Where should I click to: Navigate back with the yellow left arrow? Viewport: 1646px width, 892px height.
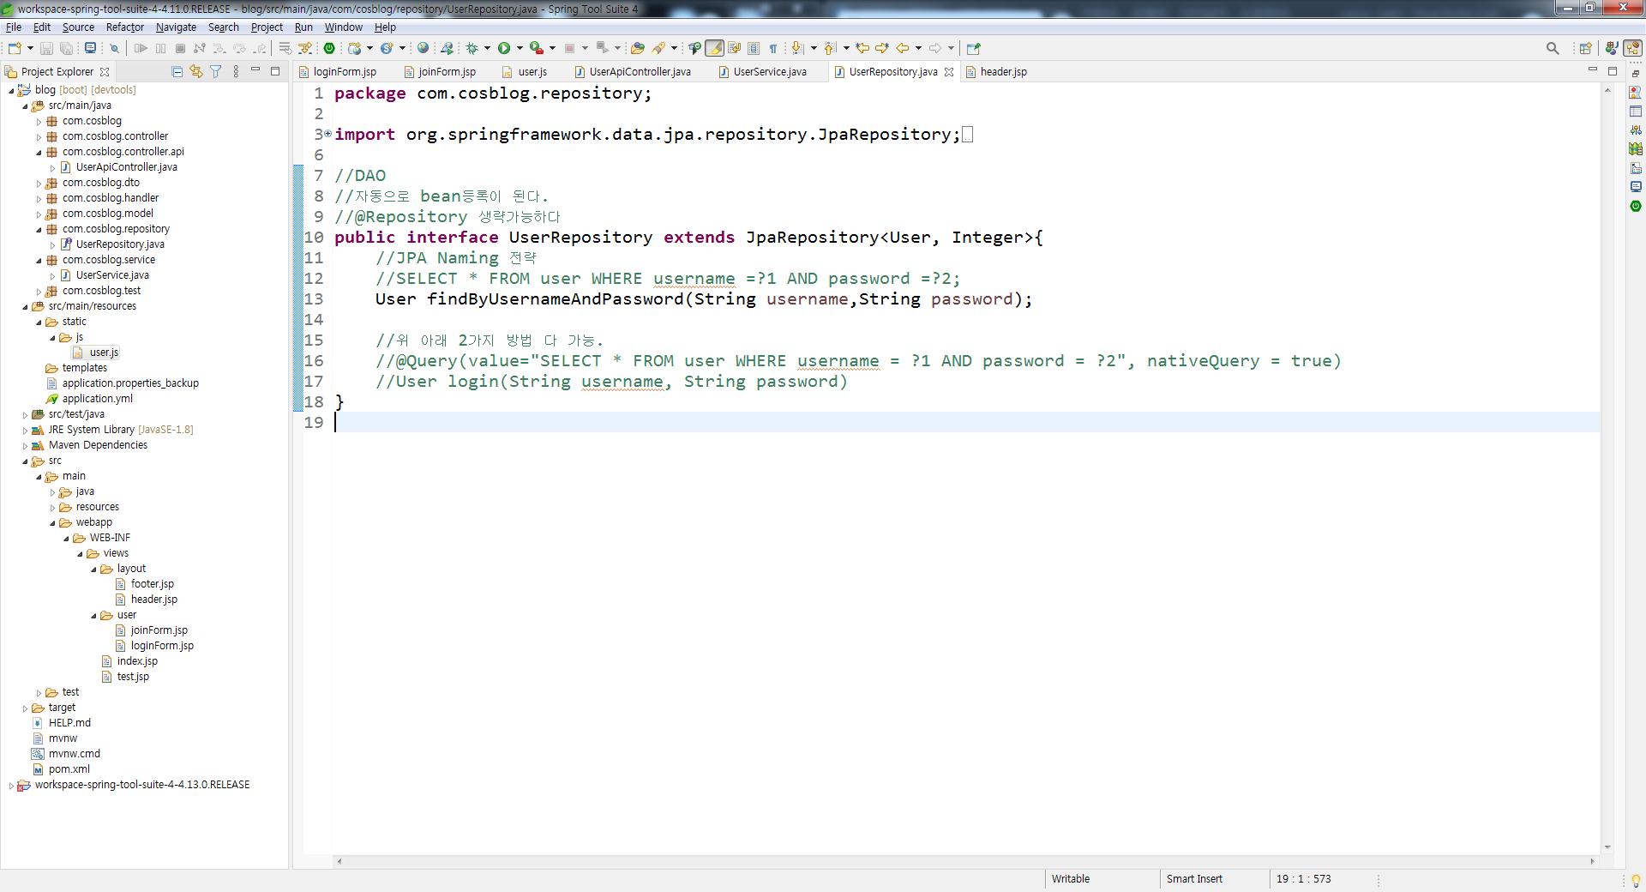[903, 48]
